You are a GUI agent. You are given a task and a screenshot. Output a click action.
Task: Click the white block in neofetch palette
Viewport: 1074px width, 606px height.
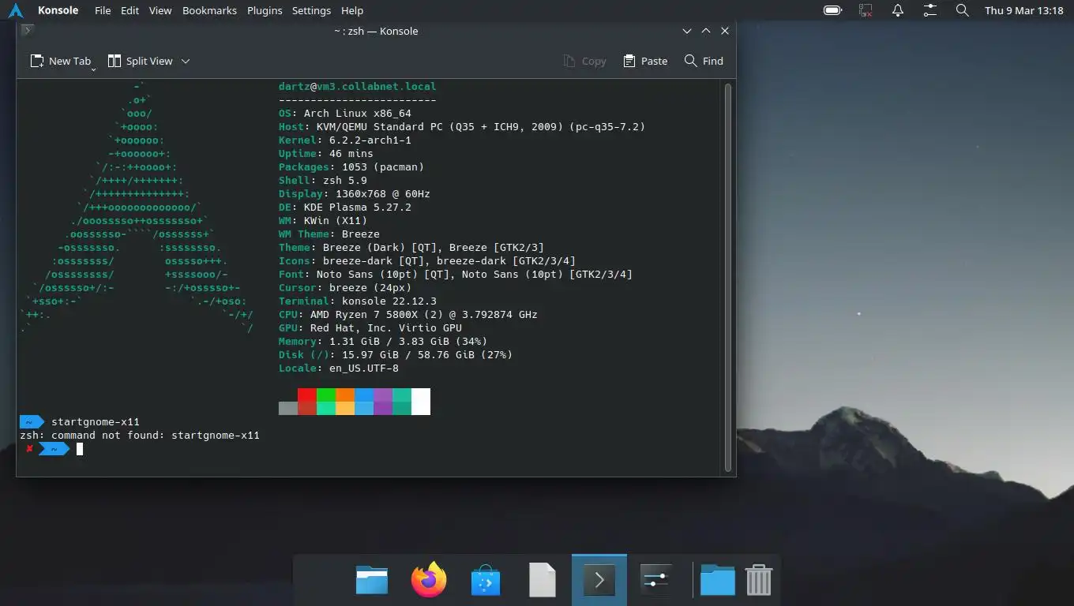(x=421, y=402)
